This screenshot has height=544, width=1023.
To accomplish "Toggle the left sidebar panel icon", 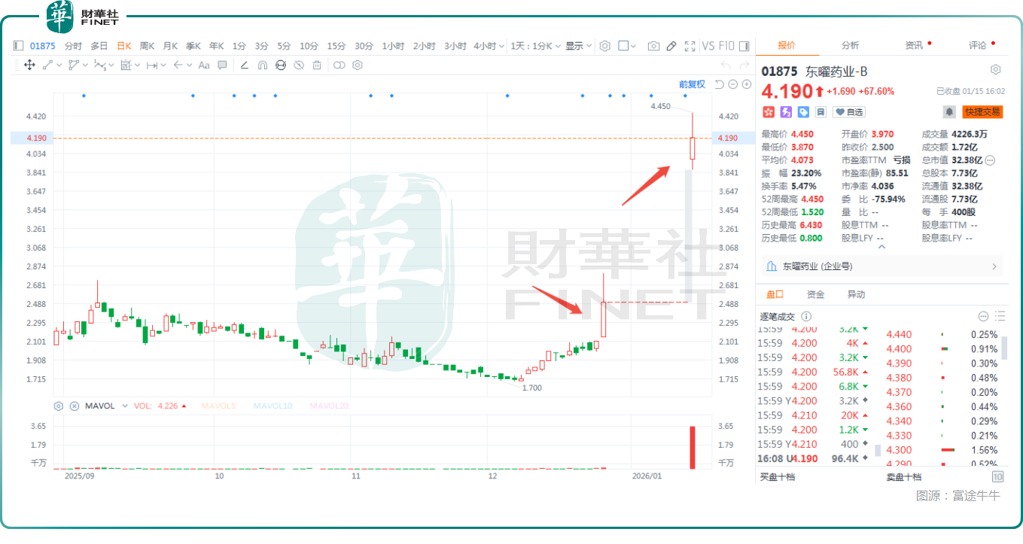I will (x=19, y=46).
